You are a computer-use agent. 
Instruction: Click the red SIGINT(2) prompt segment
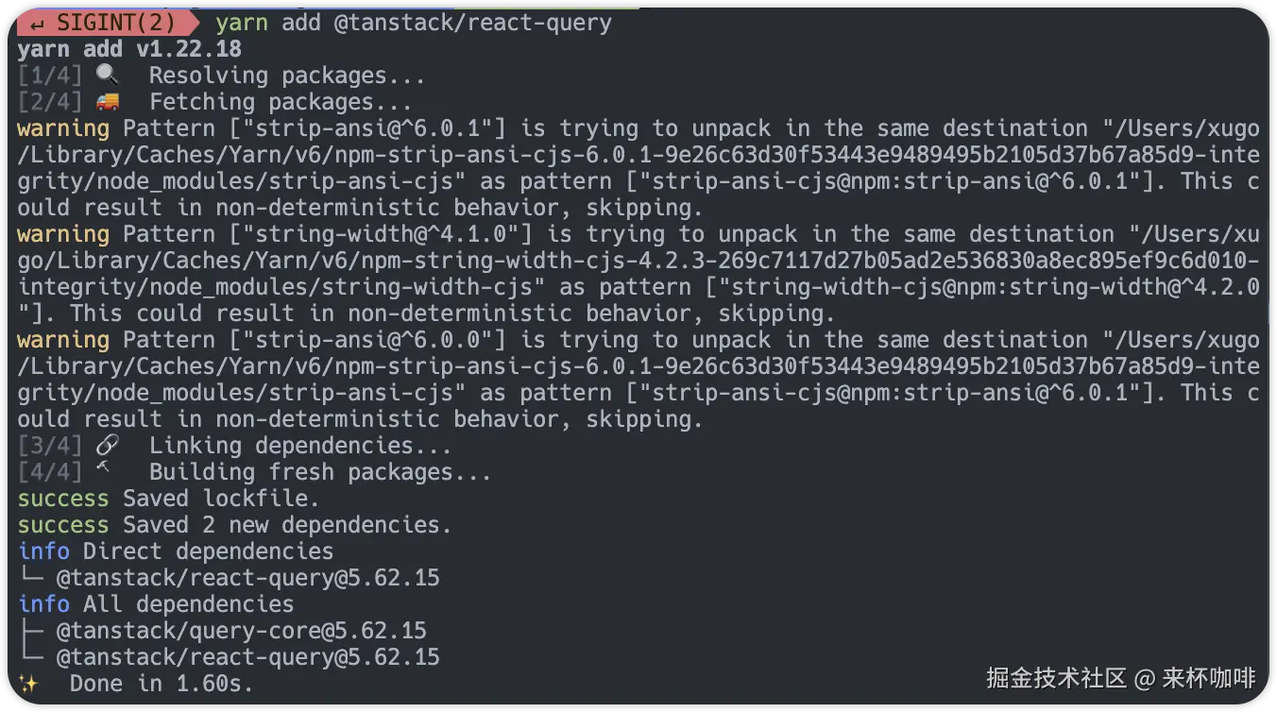[x=105, y=23]
